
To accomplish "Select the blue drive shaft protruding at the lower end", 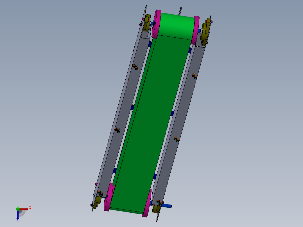I will (x=166, y=206).
